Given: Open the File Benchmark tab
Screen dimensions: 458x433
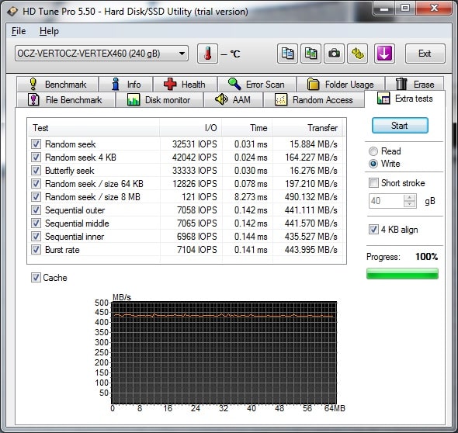Looking at the screenshot, I should pos(65,100).
